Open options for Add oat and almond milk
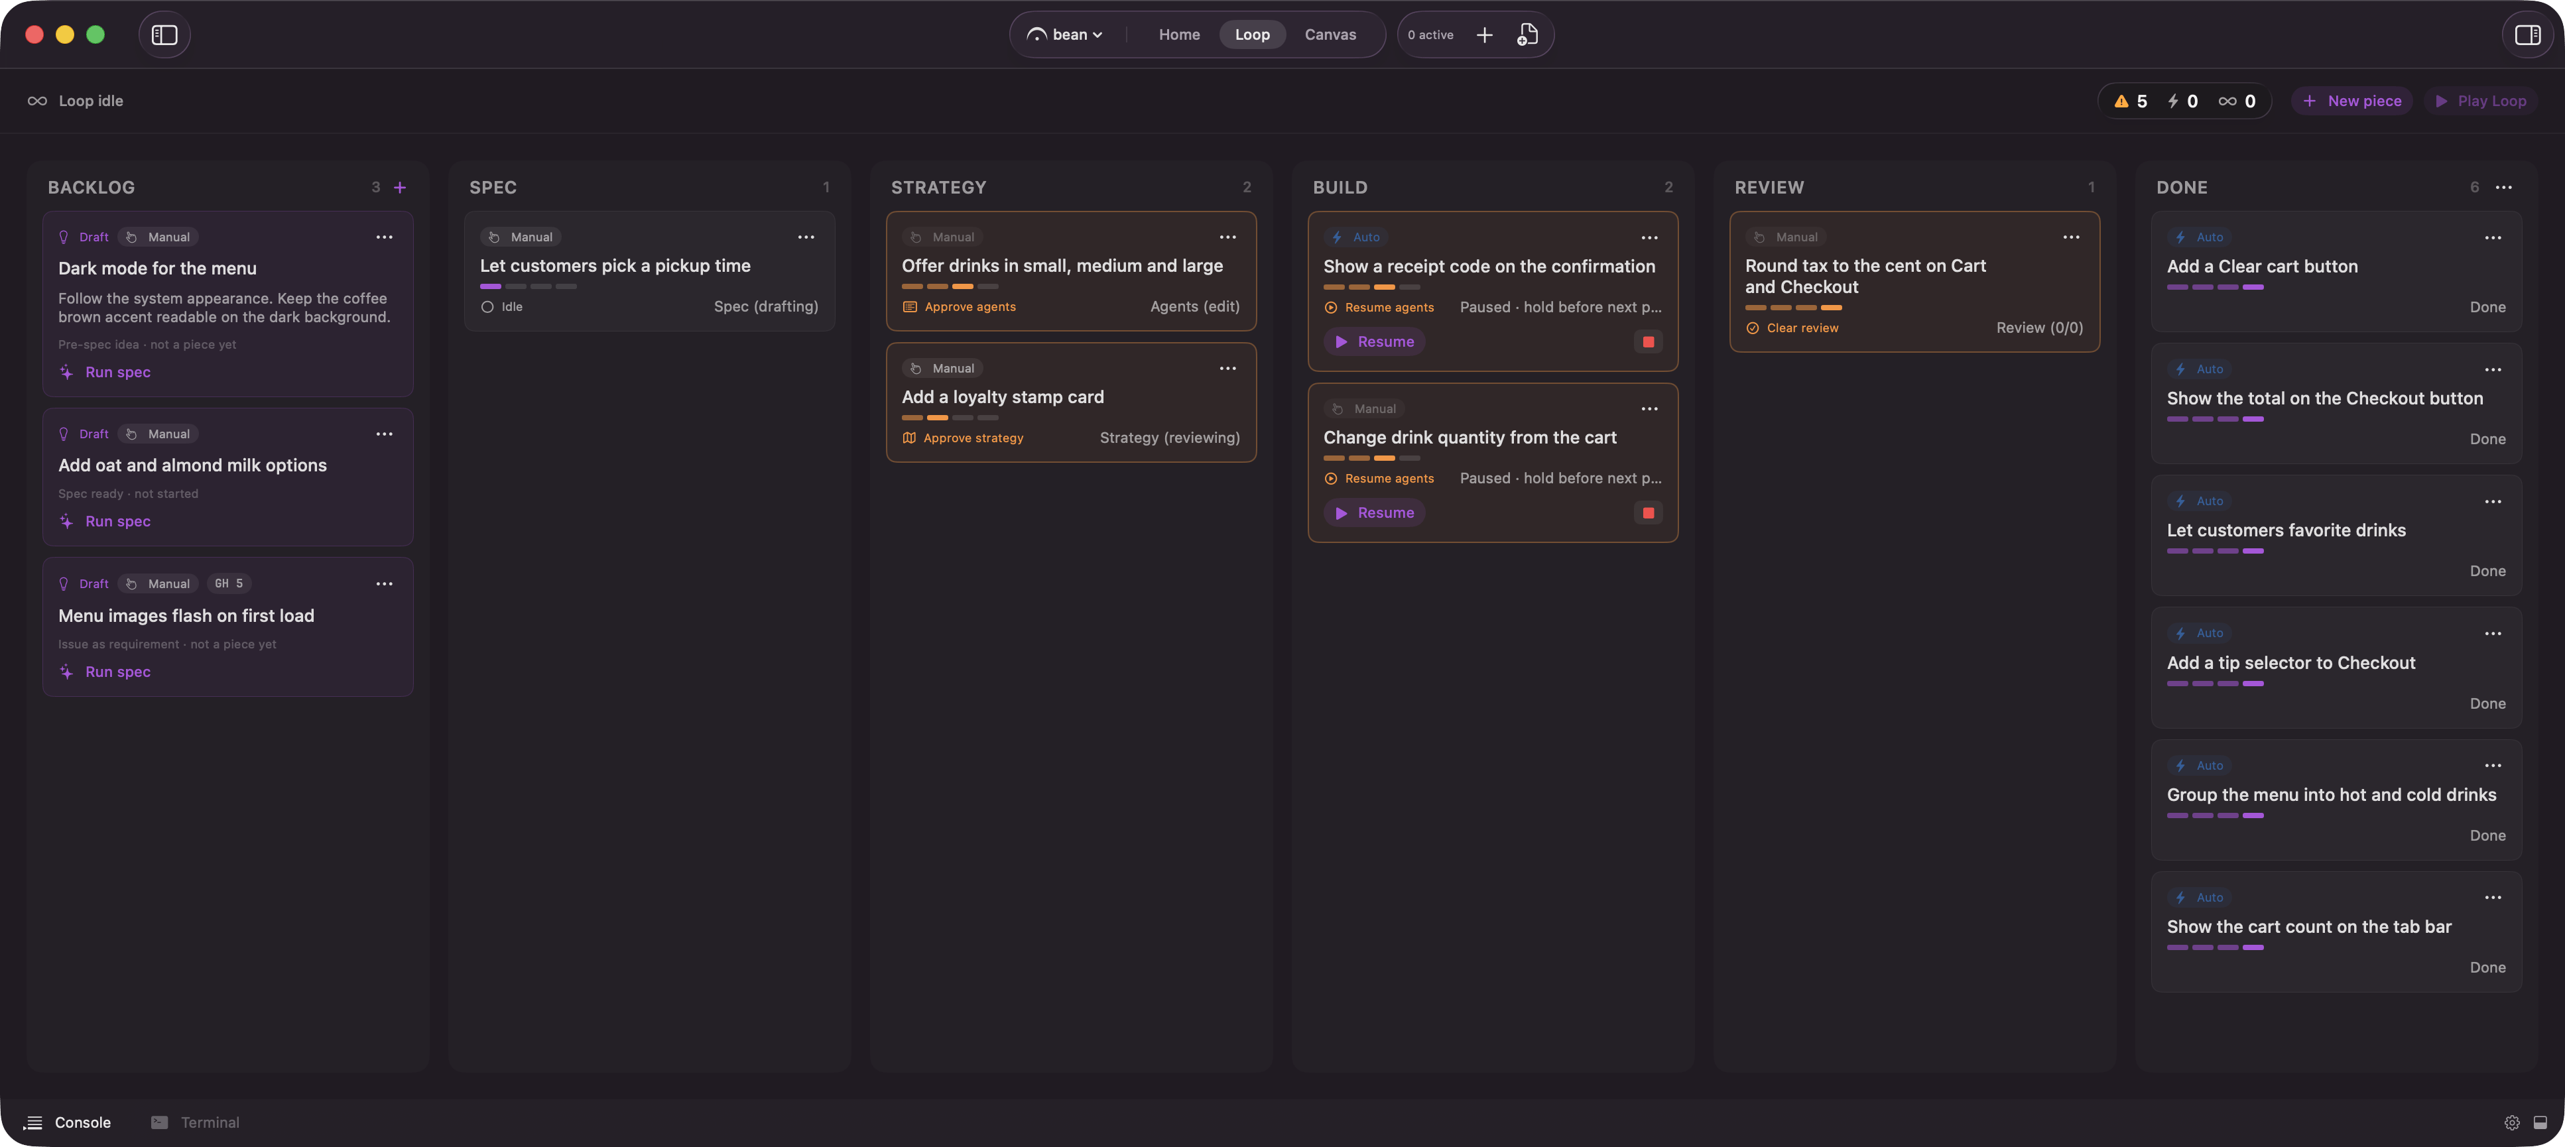Image resolution: width=2565 pixels, height=1147 pixels. coord(385,434)
